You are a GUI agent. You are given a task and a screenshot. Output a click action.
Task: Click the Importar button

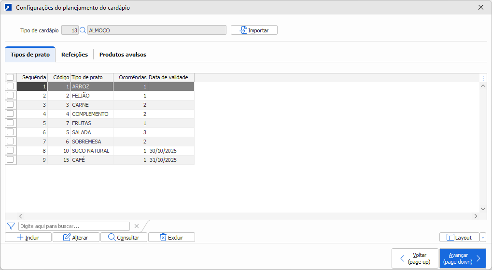point(254,30)
